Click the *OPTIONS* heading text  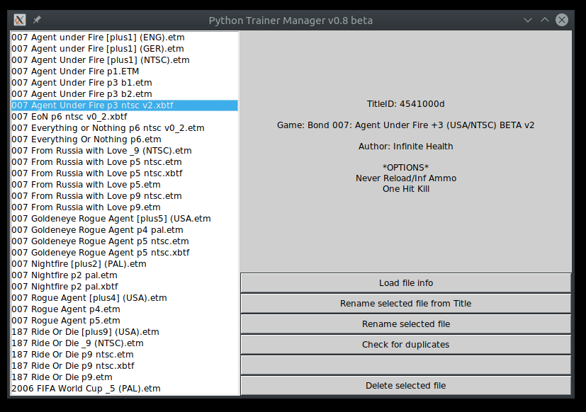click(406, 167)
